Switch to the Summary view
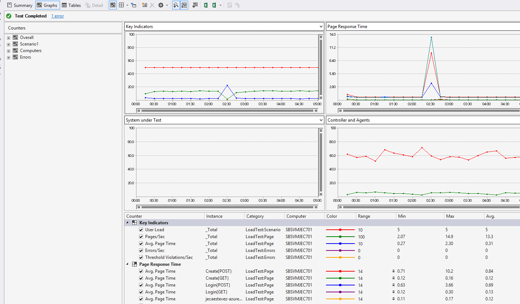 click(x=20, y=5)
